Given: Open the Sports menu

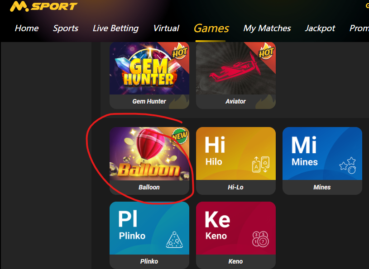Looking at the screenshot, I should (66, 28).
